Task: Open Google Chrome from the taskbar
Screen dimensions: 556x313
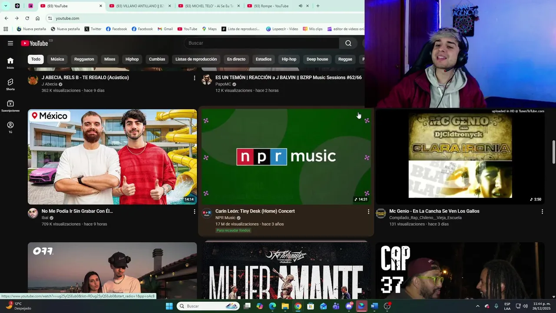Action: [298, 306]
